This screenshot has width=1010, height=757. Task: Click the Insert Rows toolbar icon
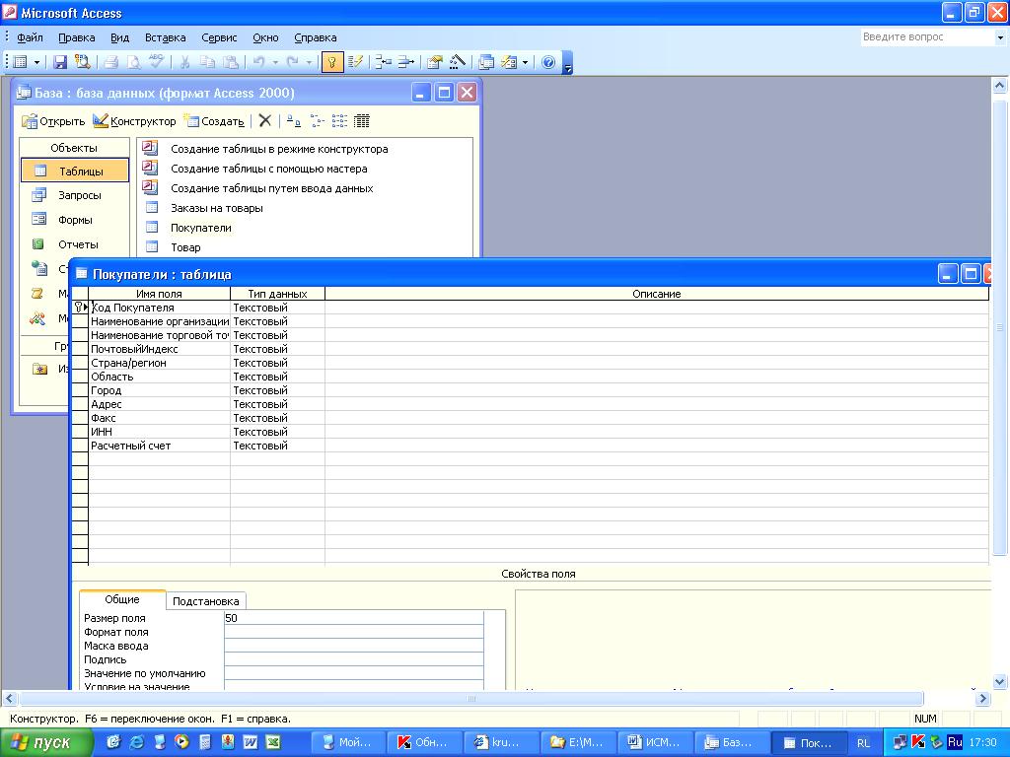(x=384, y=62)
